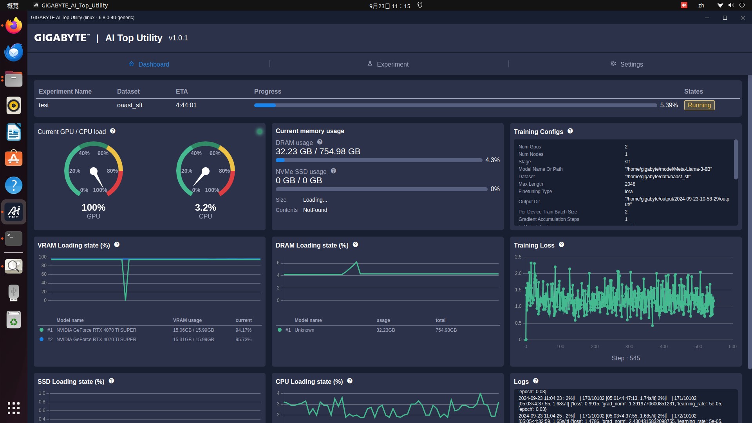752x423 pixels.
Task: Click the 15.31GB / 15.99GB VRAM usage
Action: click(193, 340)
